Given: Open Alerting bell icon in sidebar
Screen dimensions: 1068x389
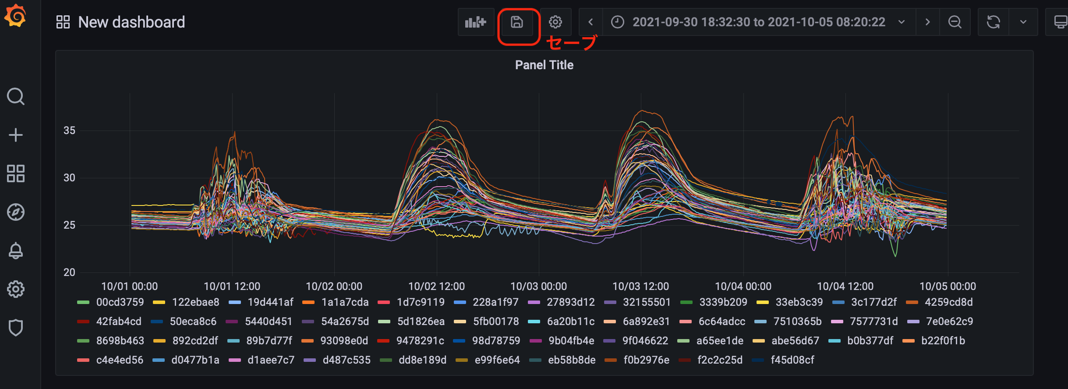Looking at the screenshot, I should coord(16,251).
